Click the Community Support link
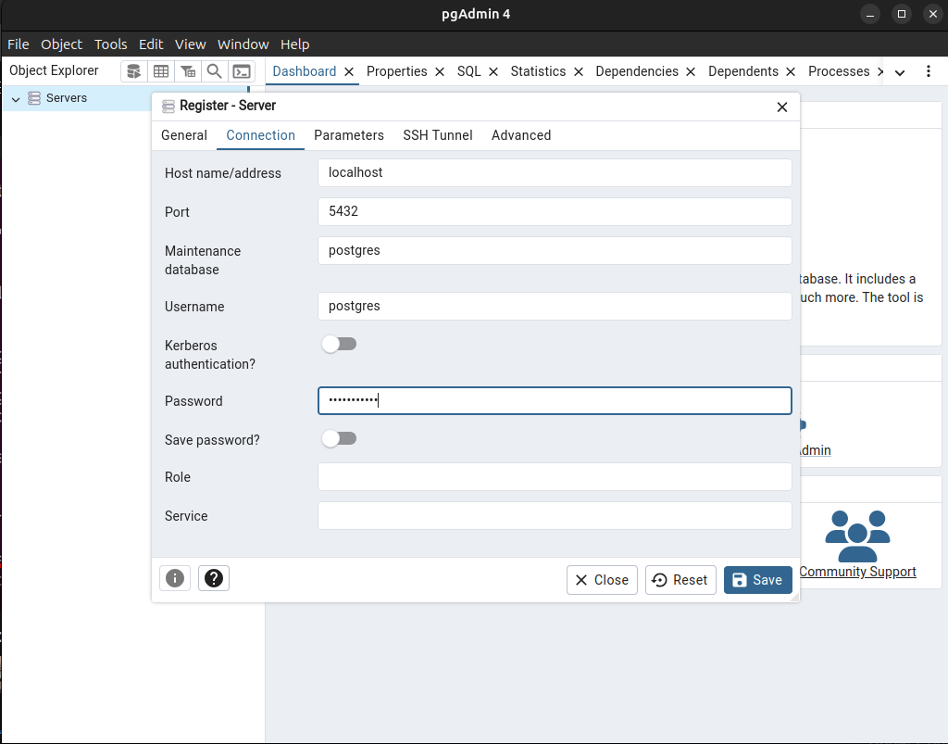Screen dimensions: 948x744 (x=857, y=572)
